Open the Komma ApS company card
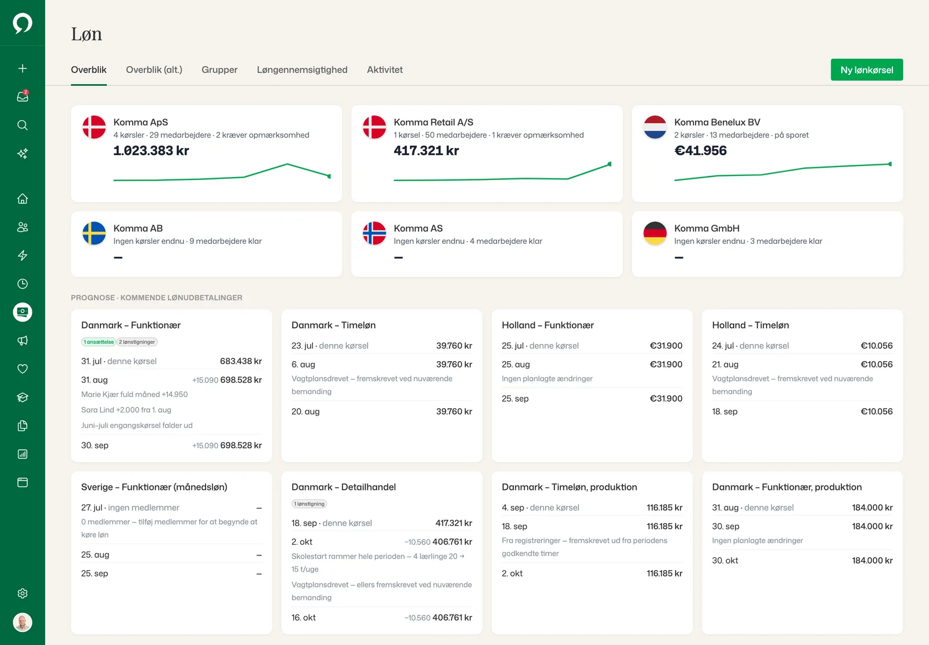This screenshot has width=929, height=645. (207, 153)
